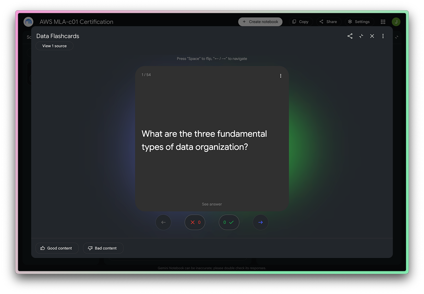
Task: Flip the flashcard by clicking its question
Action: point(204,140)
